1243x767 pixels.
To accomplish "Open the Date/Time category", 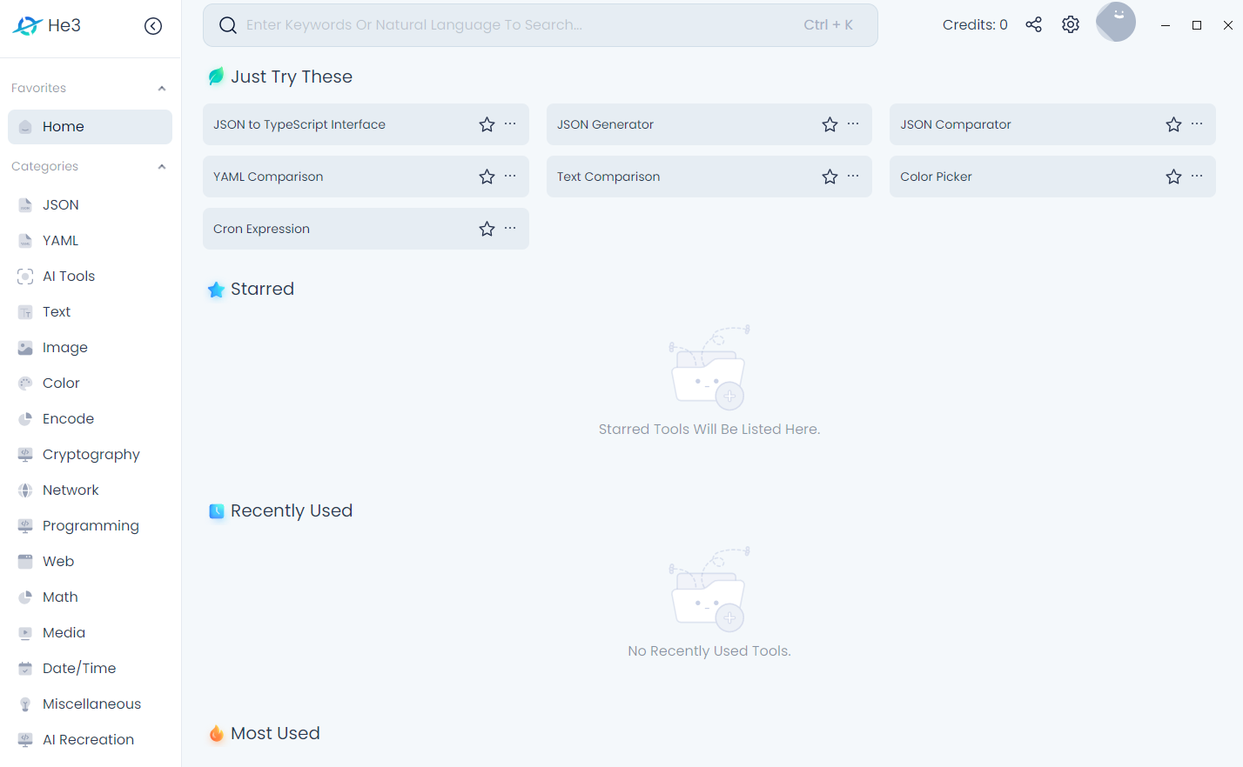I will click(x=79, y=669).
